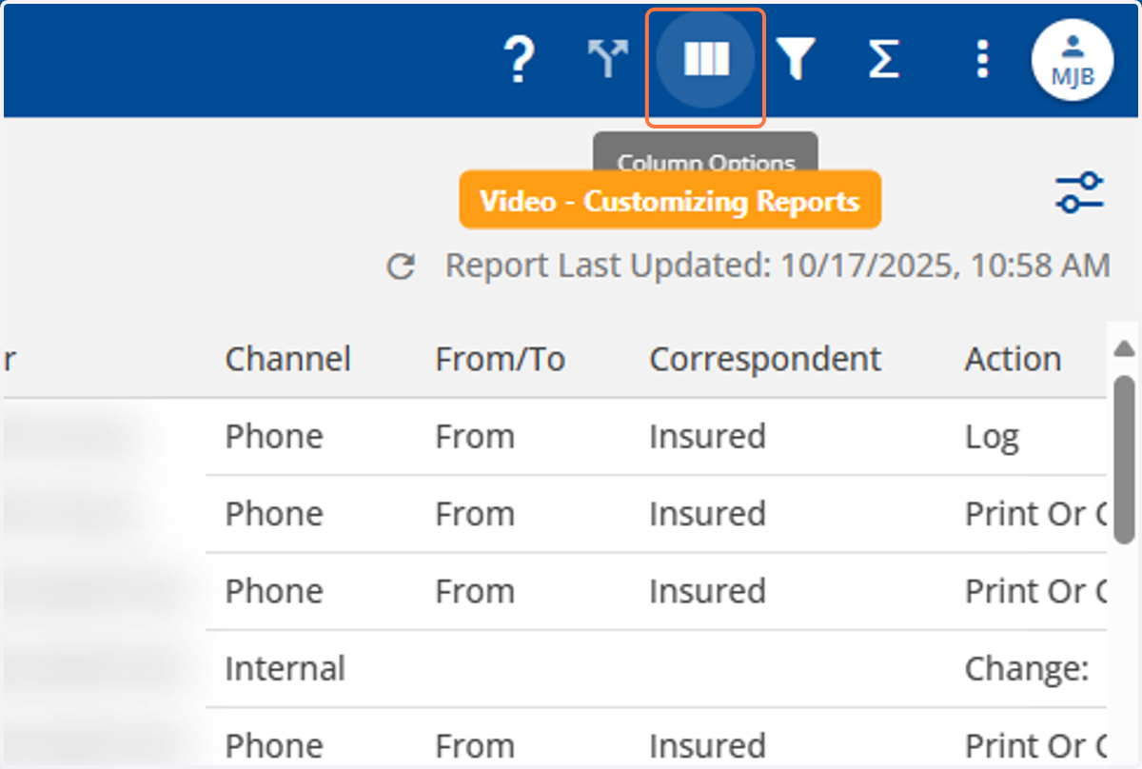The height and width of the screenshot is (769, 1142).
Task: Sort by the Channel column header
Action: (287, 360)
